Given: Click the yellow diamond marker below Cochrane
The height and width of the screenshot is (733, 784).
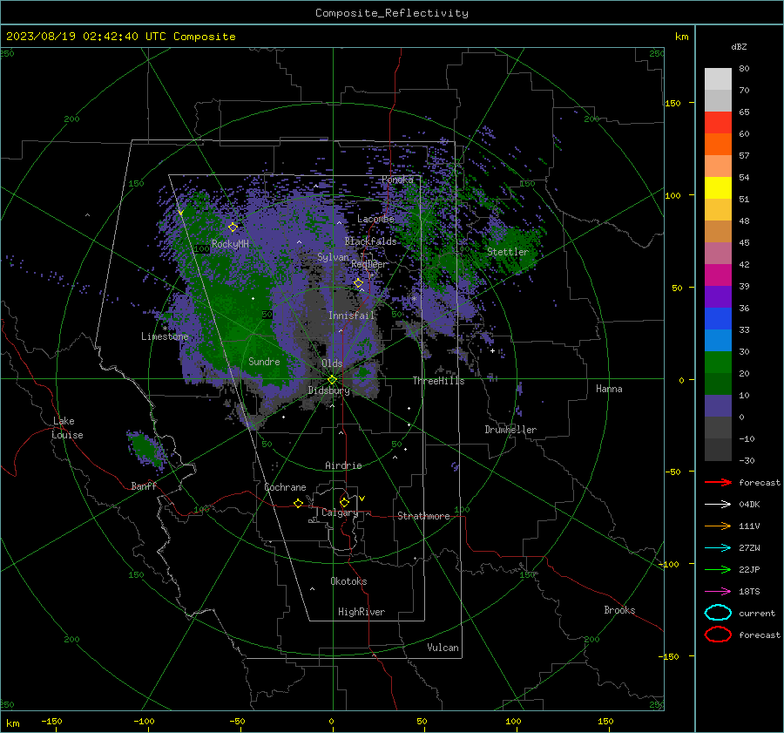Looking at the screenshot, I should tap(299, 503).
